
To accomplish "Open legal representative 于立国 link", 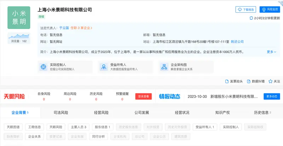I will coord(64,28).
